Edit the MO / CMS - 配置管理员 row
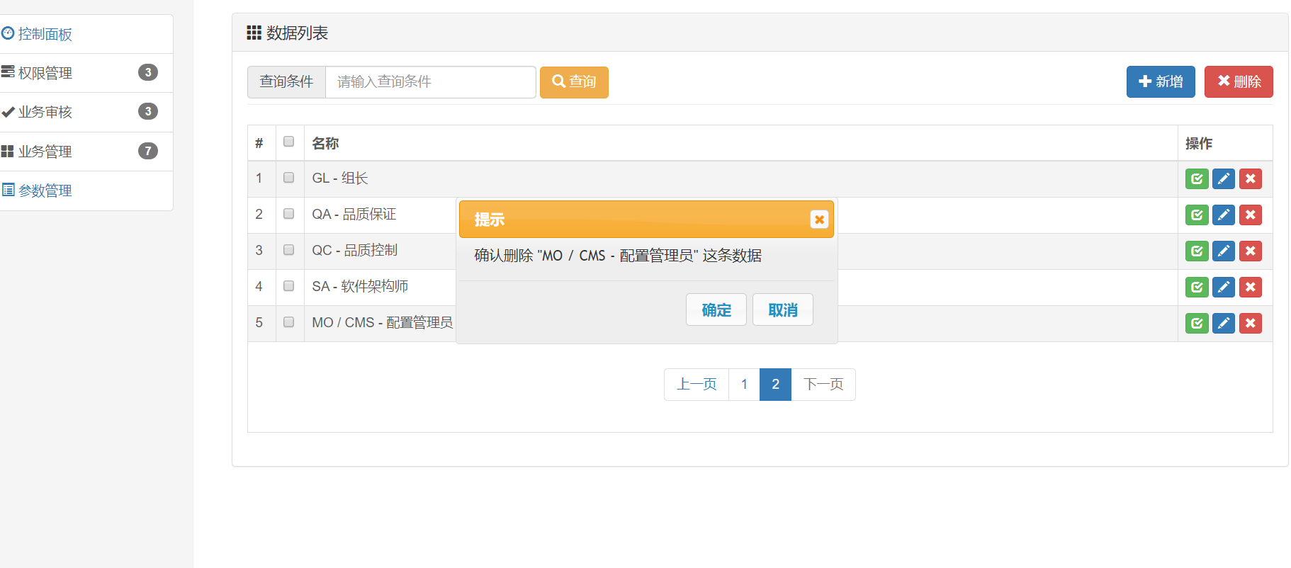1291x568 pixels. (1224, 323)
